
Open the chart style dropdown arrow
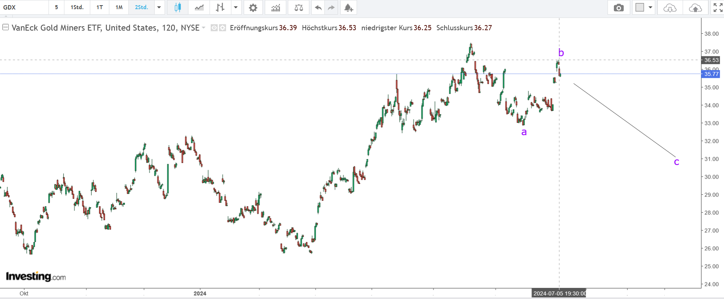[x=236, y=8]
